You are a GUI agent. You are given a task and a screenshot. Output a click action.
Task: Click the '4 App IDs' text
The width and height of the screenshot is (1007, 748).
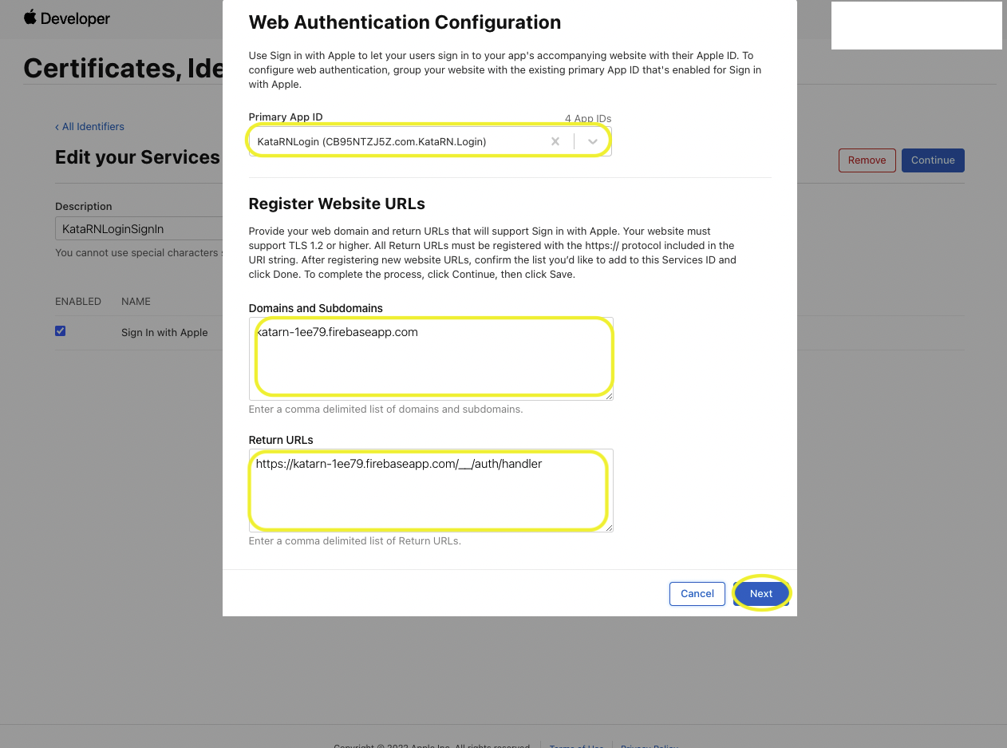(x=588, y=118)
